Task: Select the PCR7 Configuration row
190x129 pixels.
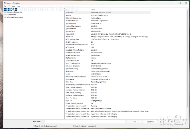Action: tap(107, 63)
